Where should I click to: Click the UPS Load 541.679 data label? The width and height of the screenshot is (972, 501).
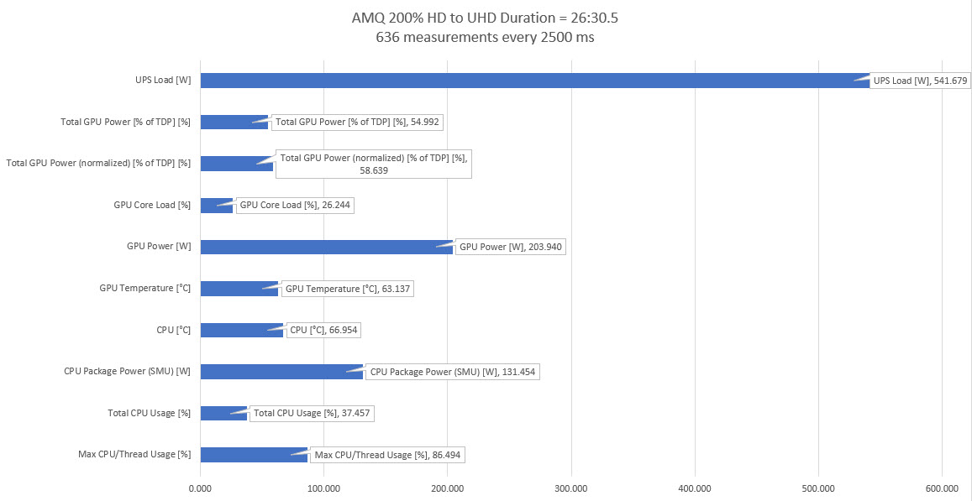pos(921,81)
